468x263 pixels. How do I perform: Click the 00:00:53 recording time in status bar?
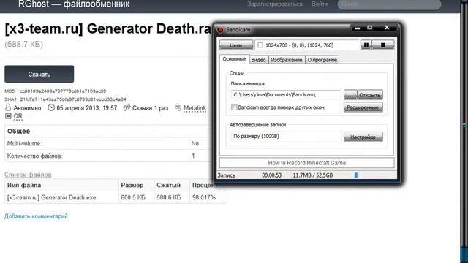(x=271, y=175)
